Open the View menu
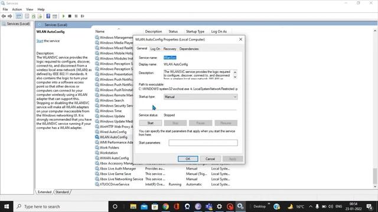This screenshot has width=378, height=212. [30, 9]
